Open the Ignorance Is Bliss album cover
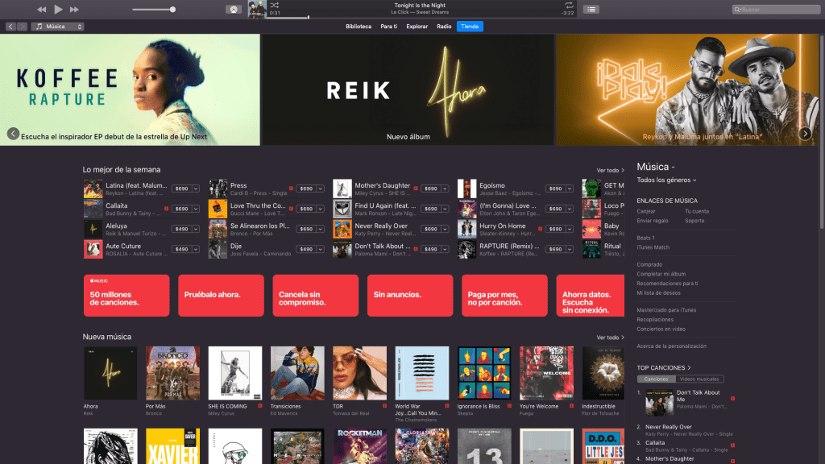The width and height of the screenshot is (825, 464). (x=484, y=373)
